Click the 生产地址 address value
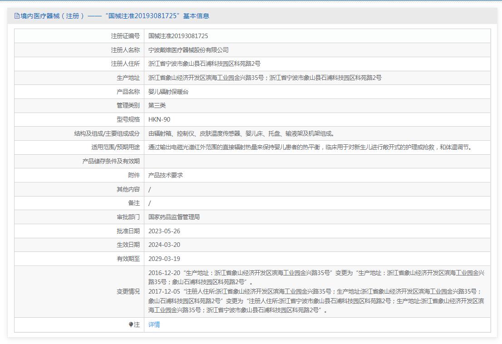 click(265, 78)
